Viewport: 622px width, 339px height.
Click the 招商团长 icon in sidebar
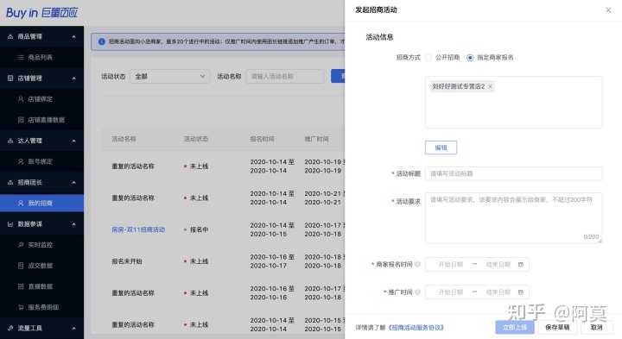[x=10, y=182]
